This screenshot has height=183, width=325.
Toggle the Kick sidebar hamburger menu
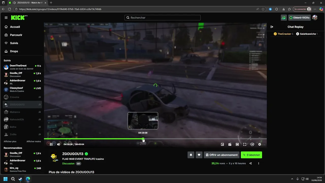point(6,18)
